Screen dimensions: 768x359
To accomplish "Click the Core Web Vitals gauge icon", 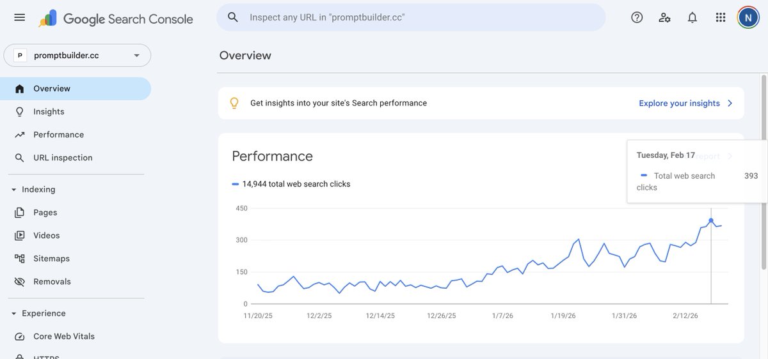I will pos(20,337).
